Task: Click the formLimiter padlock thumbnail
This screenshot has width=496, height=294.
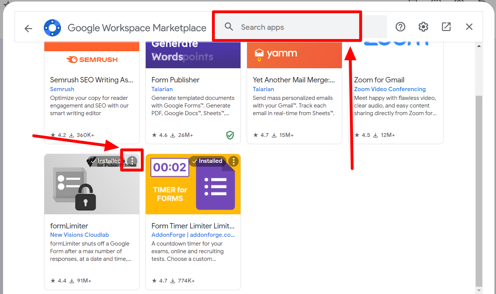Action: [92, 184]
